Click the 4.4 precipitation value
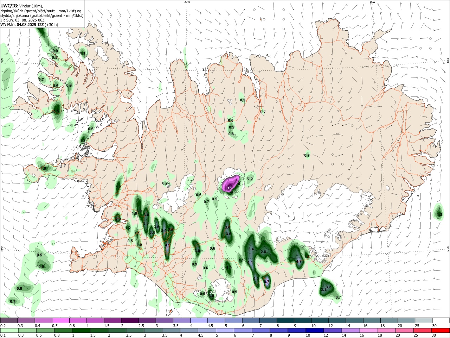Image resolution: width=450 pixels, height=338 pixels. (250, 263)
